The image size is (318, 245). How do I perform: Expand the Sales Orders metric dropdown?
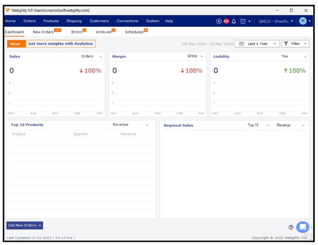coord(92,57)
